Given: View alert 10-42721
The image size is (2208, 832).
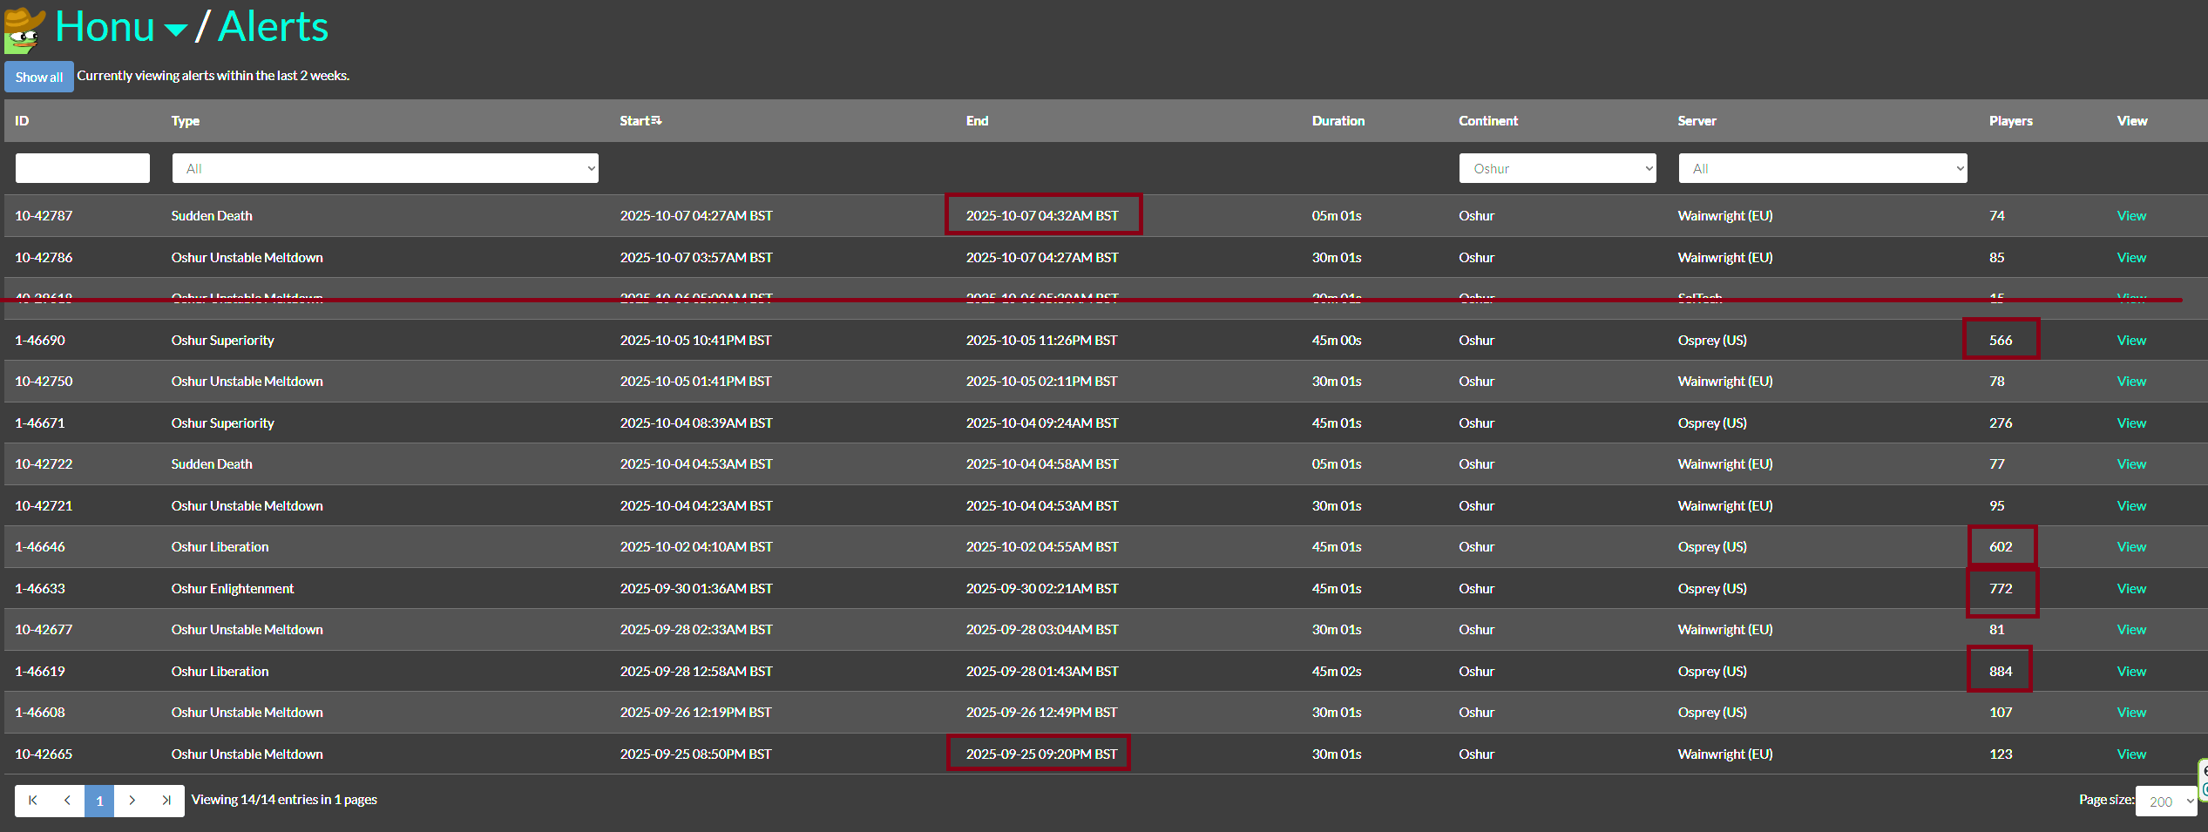Looking at the screenshot, I should pos(2131,506).
